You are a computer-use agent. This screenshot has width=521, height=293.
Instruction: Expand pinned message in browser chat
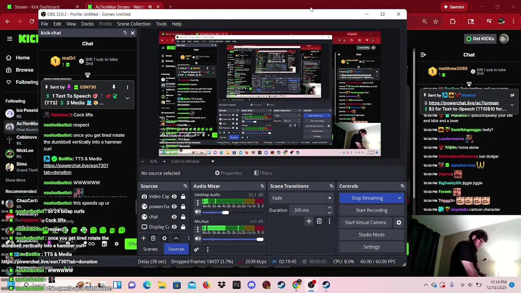tap(512, 105)
